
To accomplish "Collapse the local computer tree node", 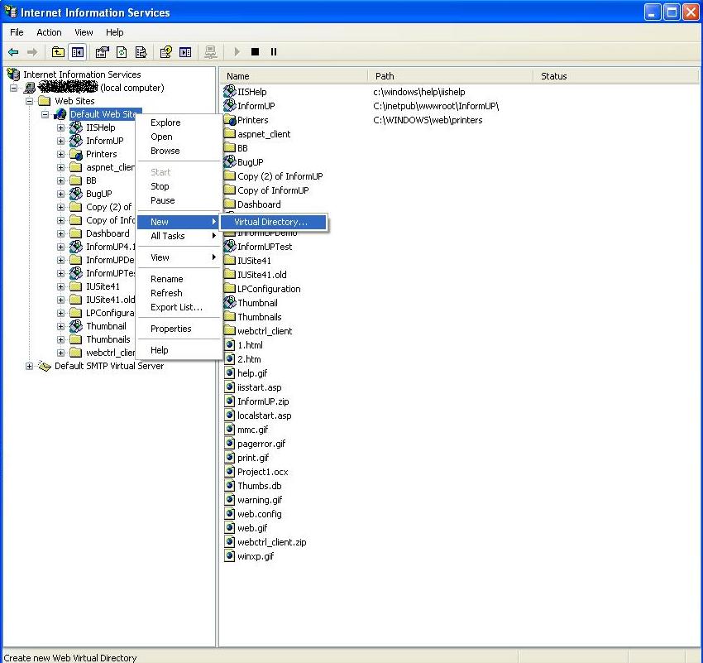I will [14, 88].
